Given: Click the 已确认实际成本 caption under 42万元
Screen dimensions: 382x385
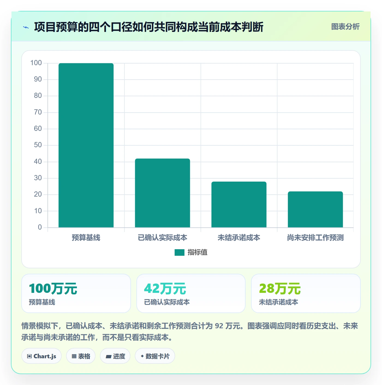Looking at the screenshot, I should tap(167, 302).
